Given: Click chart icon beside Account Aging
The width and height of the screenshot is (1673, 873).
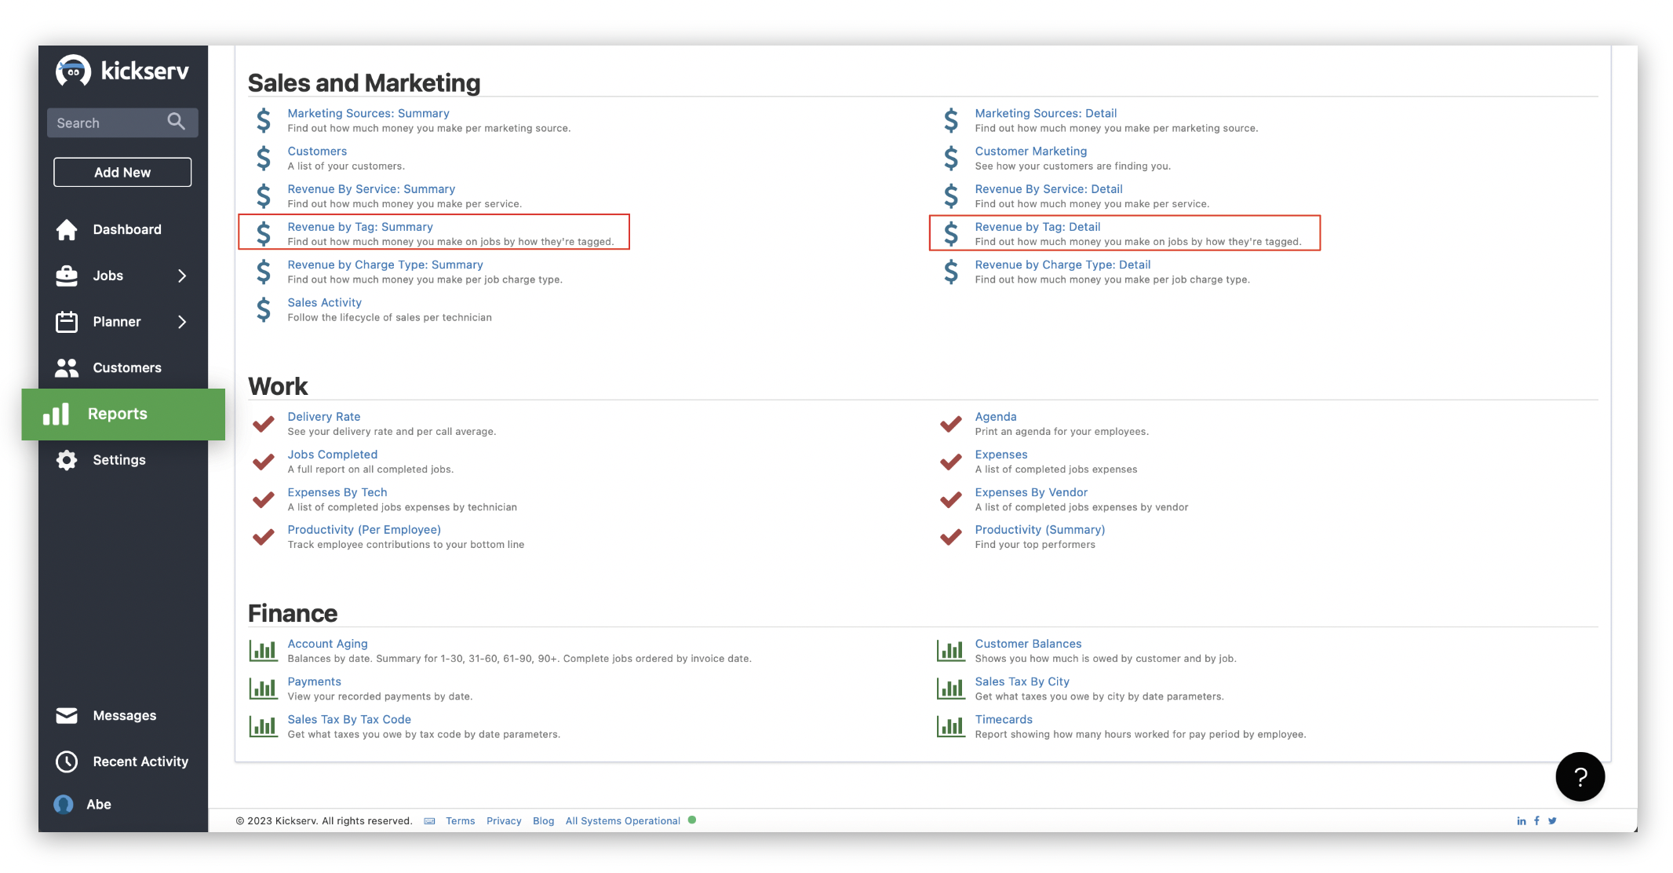Looking at the screenshot, I should 263,650.
